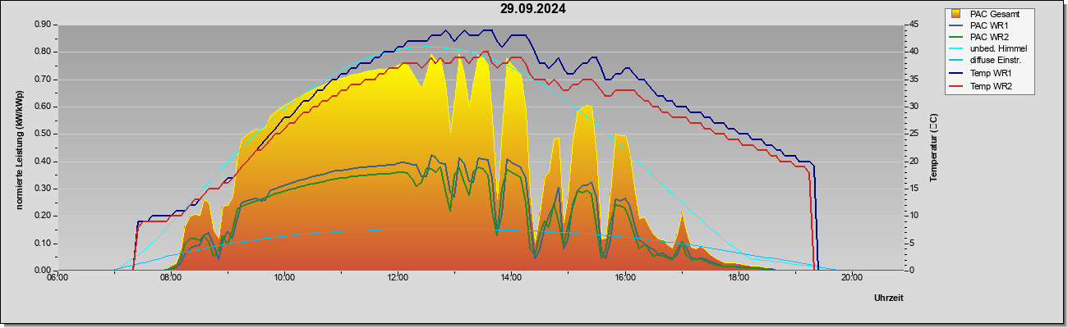Click the chart title 29.09.2024

pos(533,9)
